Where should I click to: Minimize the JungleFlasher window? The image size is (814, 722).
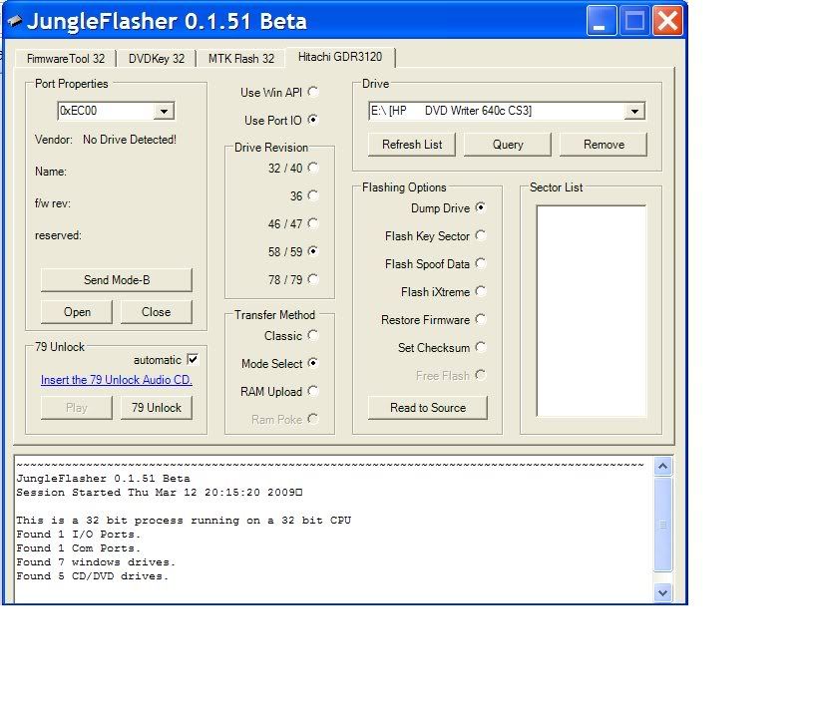(x=602, y=21)
